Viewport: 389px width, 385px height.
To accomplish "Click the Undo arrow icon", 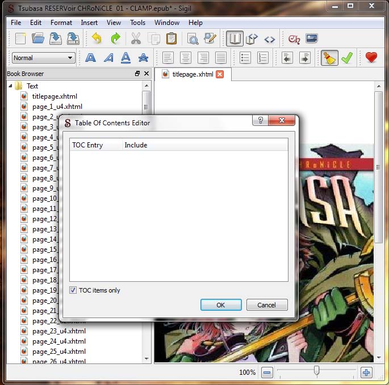I will pyautogui.click(x=97, y=39).
